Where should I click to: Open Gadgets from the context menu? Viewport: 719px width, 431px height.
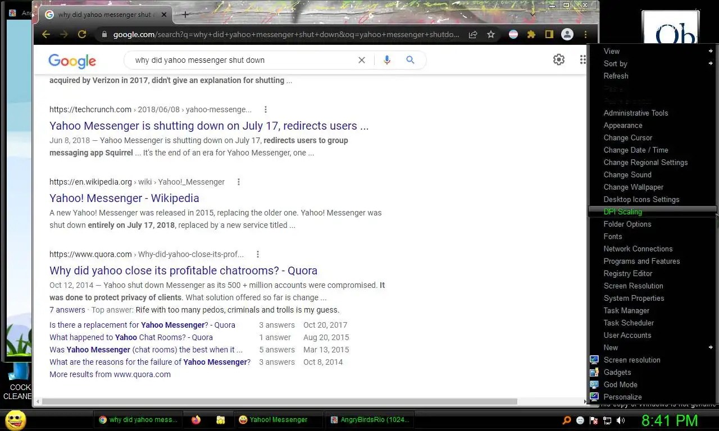pos(653,372)
